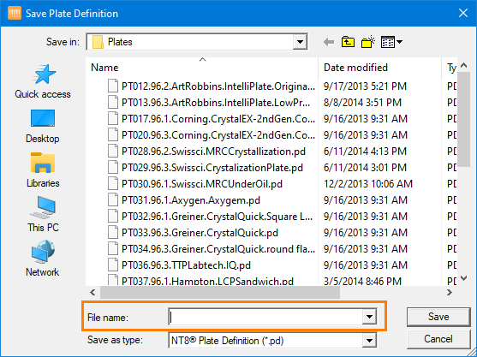Expand the Save in folder dropdown
The width and height of the screenshot is (477, 357).
300,42
